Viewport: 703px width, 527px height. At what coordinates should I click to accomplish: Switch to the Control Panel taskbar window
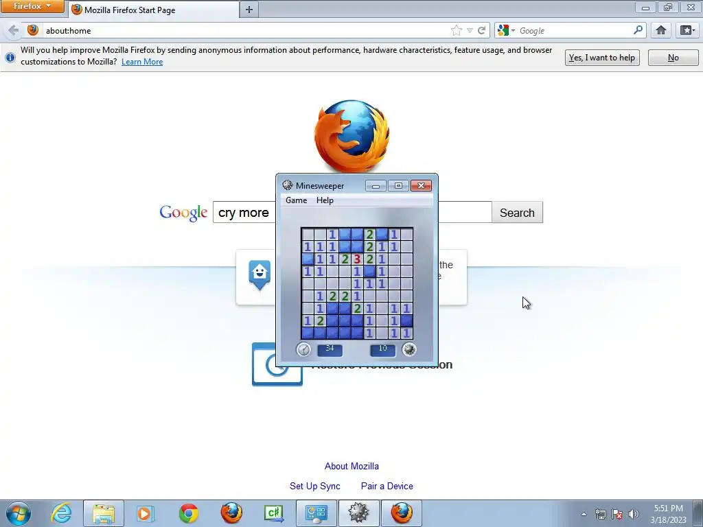pos(316,513)
